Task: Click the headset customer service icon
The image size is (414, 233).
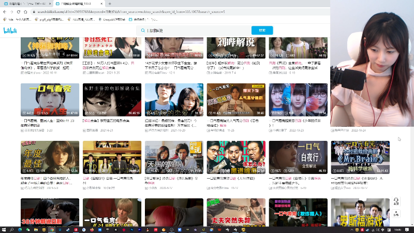Action: coord(396,201)
